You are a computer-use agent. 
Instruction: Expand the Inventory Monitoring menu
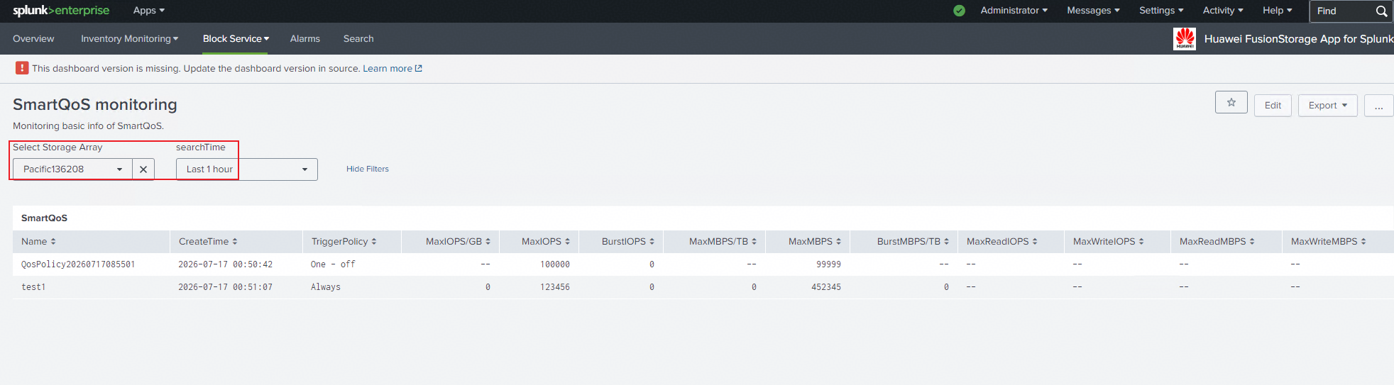pos(130,39)
